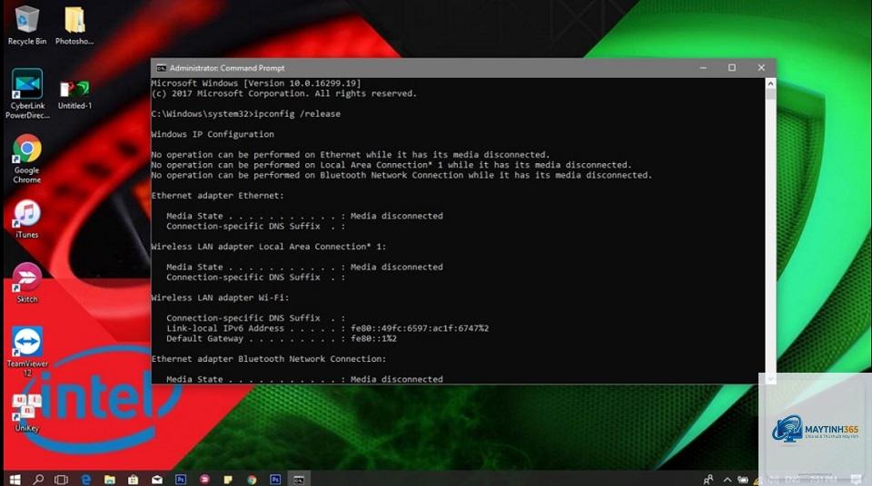Open the Mail app from the taskbar
Image resolution: width=872 pixels, height=486 pixels.
point(157,480)
